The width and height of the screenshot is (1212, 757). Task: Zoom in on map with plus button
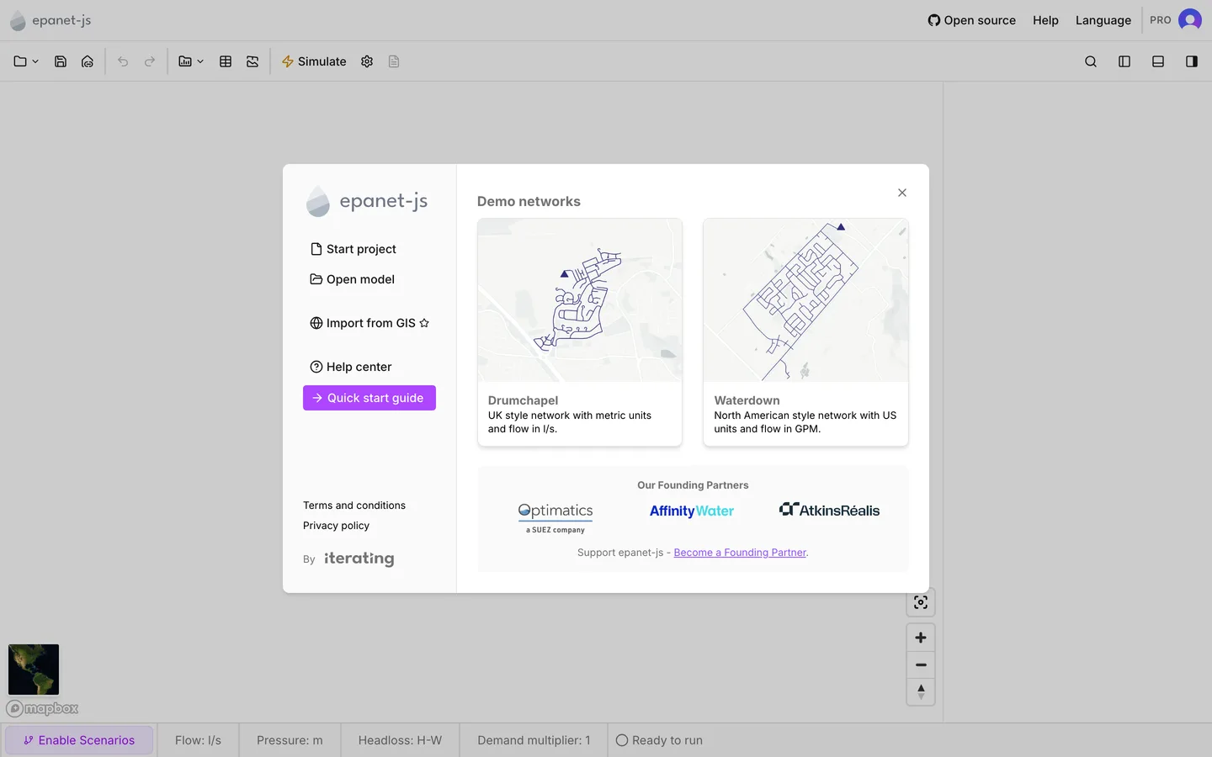pos(921,638)
